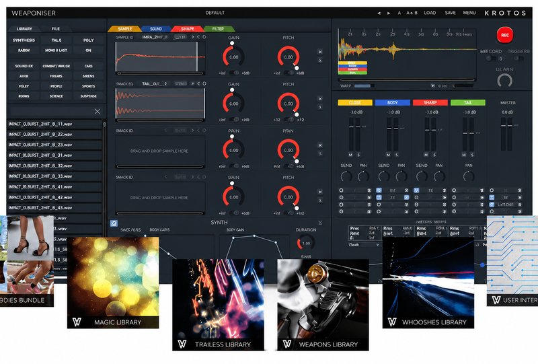Switch to the FILTER tab
538x364 pixels.
point(218,29)
